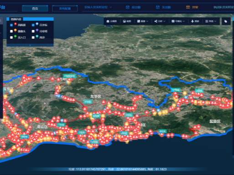Screen dimensions: 234x175
Task: Open the 系统配置 tab
Action: pos(65,9)
